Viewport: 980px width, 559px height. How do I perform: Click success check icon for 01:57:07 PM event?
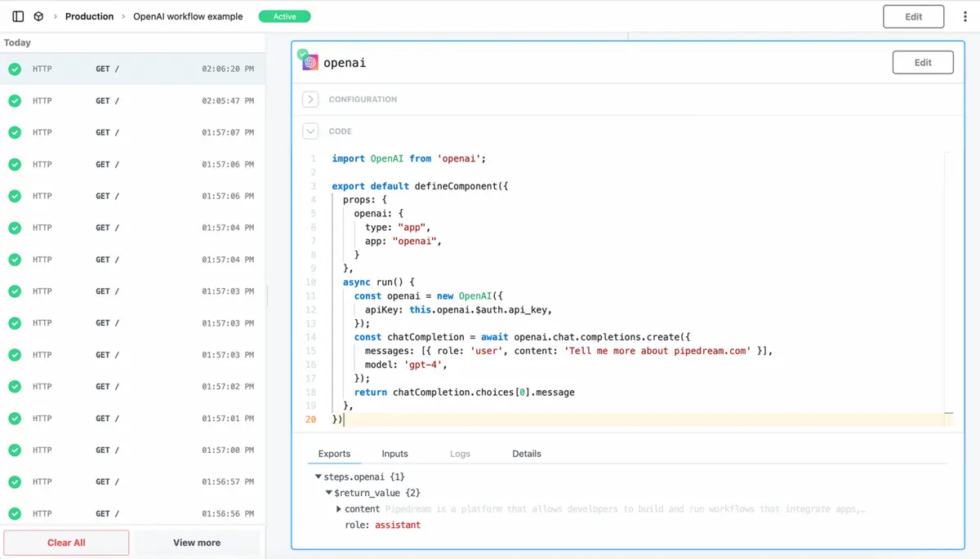15,133
